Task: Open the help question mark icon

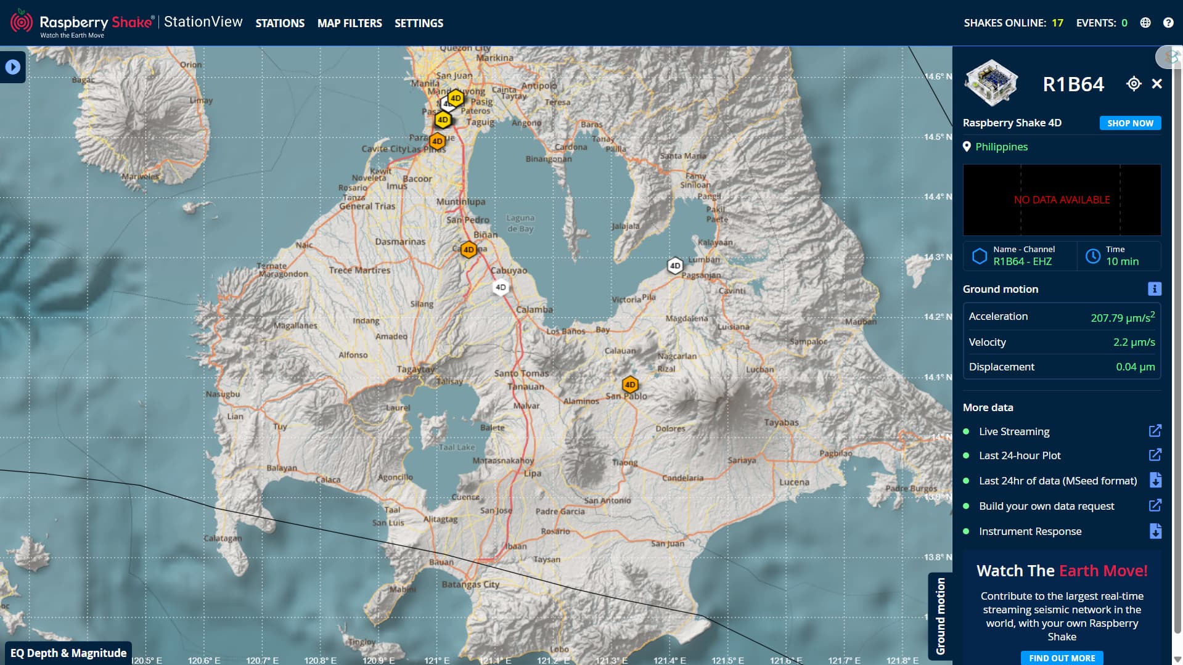Action: coord(1168,23)
